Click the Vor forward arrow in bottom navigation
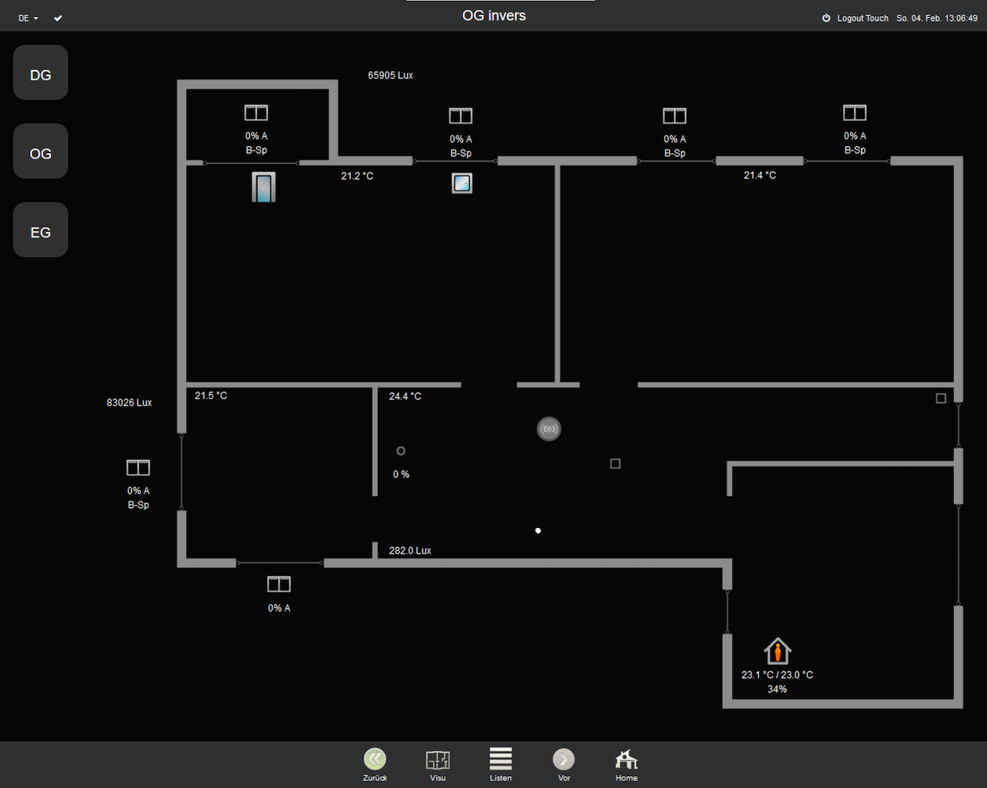The height and width of the screenshot is (788, 987). (x=563, y=759)
